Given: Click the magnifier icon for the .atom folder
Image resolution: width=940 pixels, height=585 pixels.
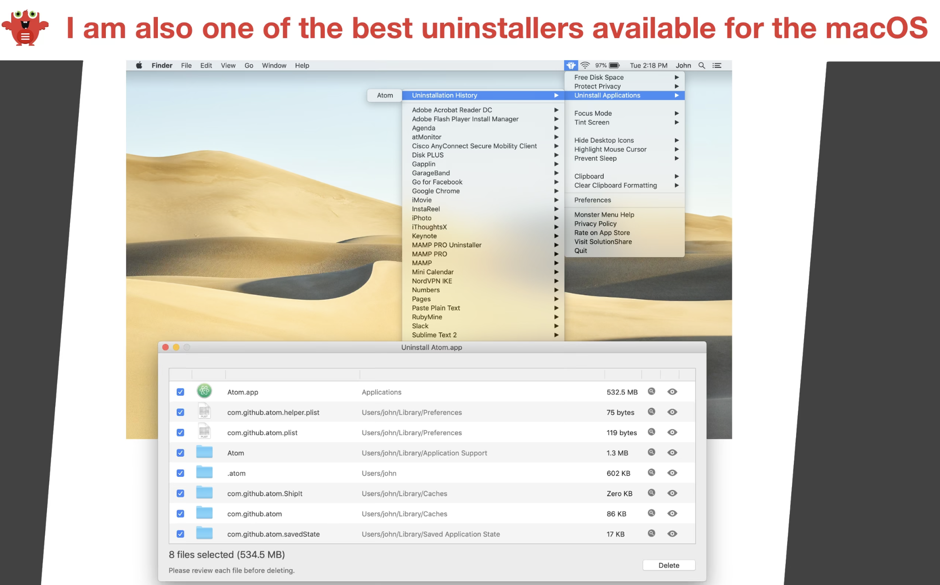Looking at the screenshot, I should [x=652, y=473].
